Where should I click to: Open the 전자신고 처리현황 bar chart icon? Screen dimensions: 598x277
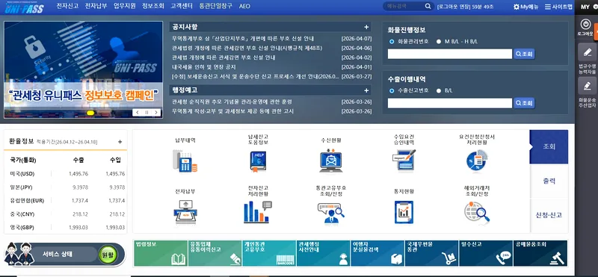click(x=258, y=211)
